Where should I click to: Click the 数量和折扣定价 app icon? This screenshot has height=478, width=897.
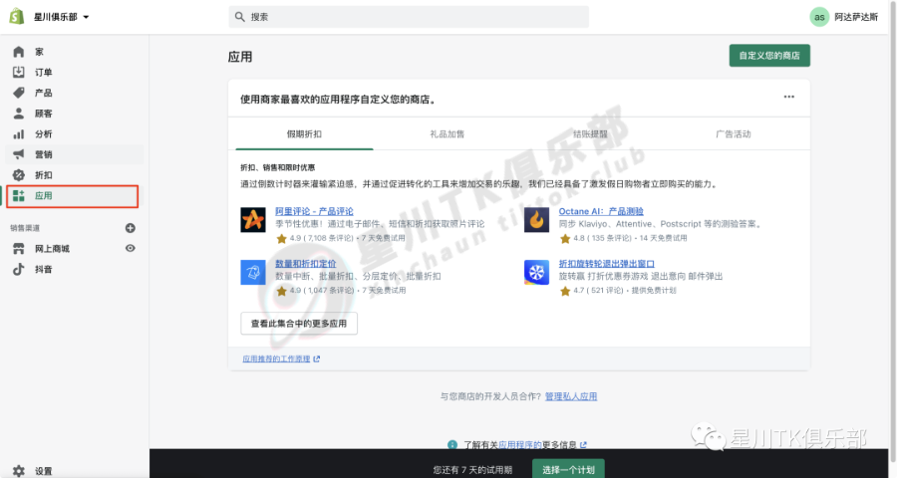tap(253, 272)
